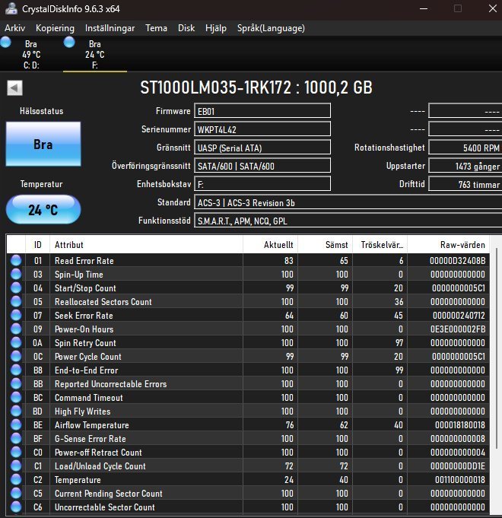Click the 24 °C temperature button
The height and width of the screenshot is (518, 502).
click(43, 210)
